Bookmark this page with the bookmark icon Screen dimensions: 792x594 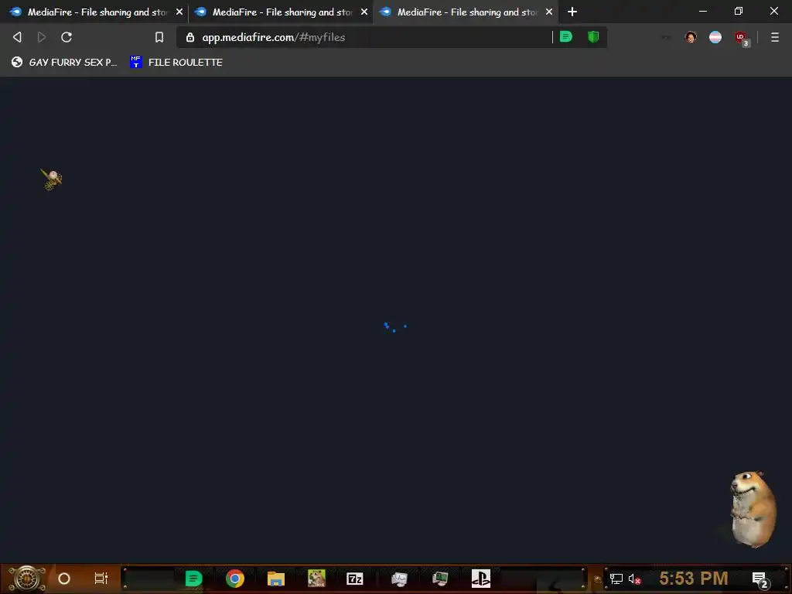[159, 37]
